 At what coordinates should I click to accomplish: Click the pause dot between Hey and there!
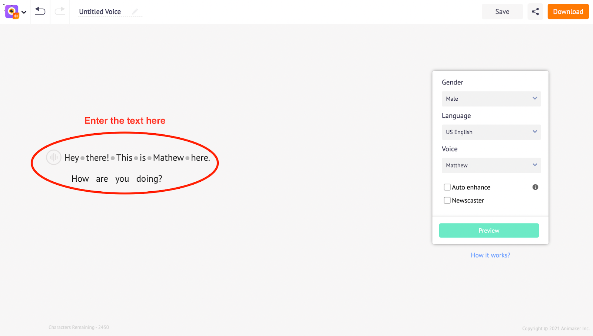(x=83, y=158)
